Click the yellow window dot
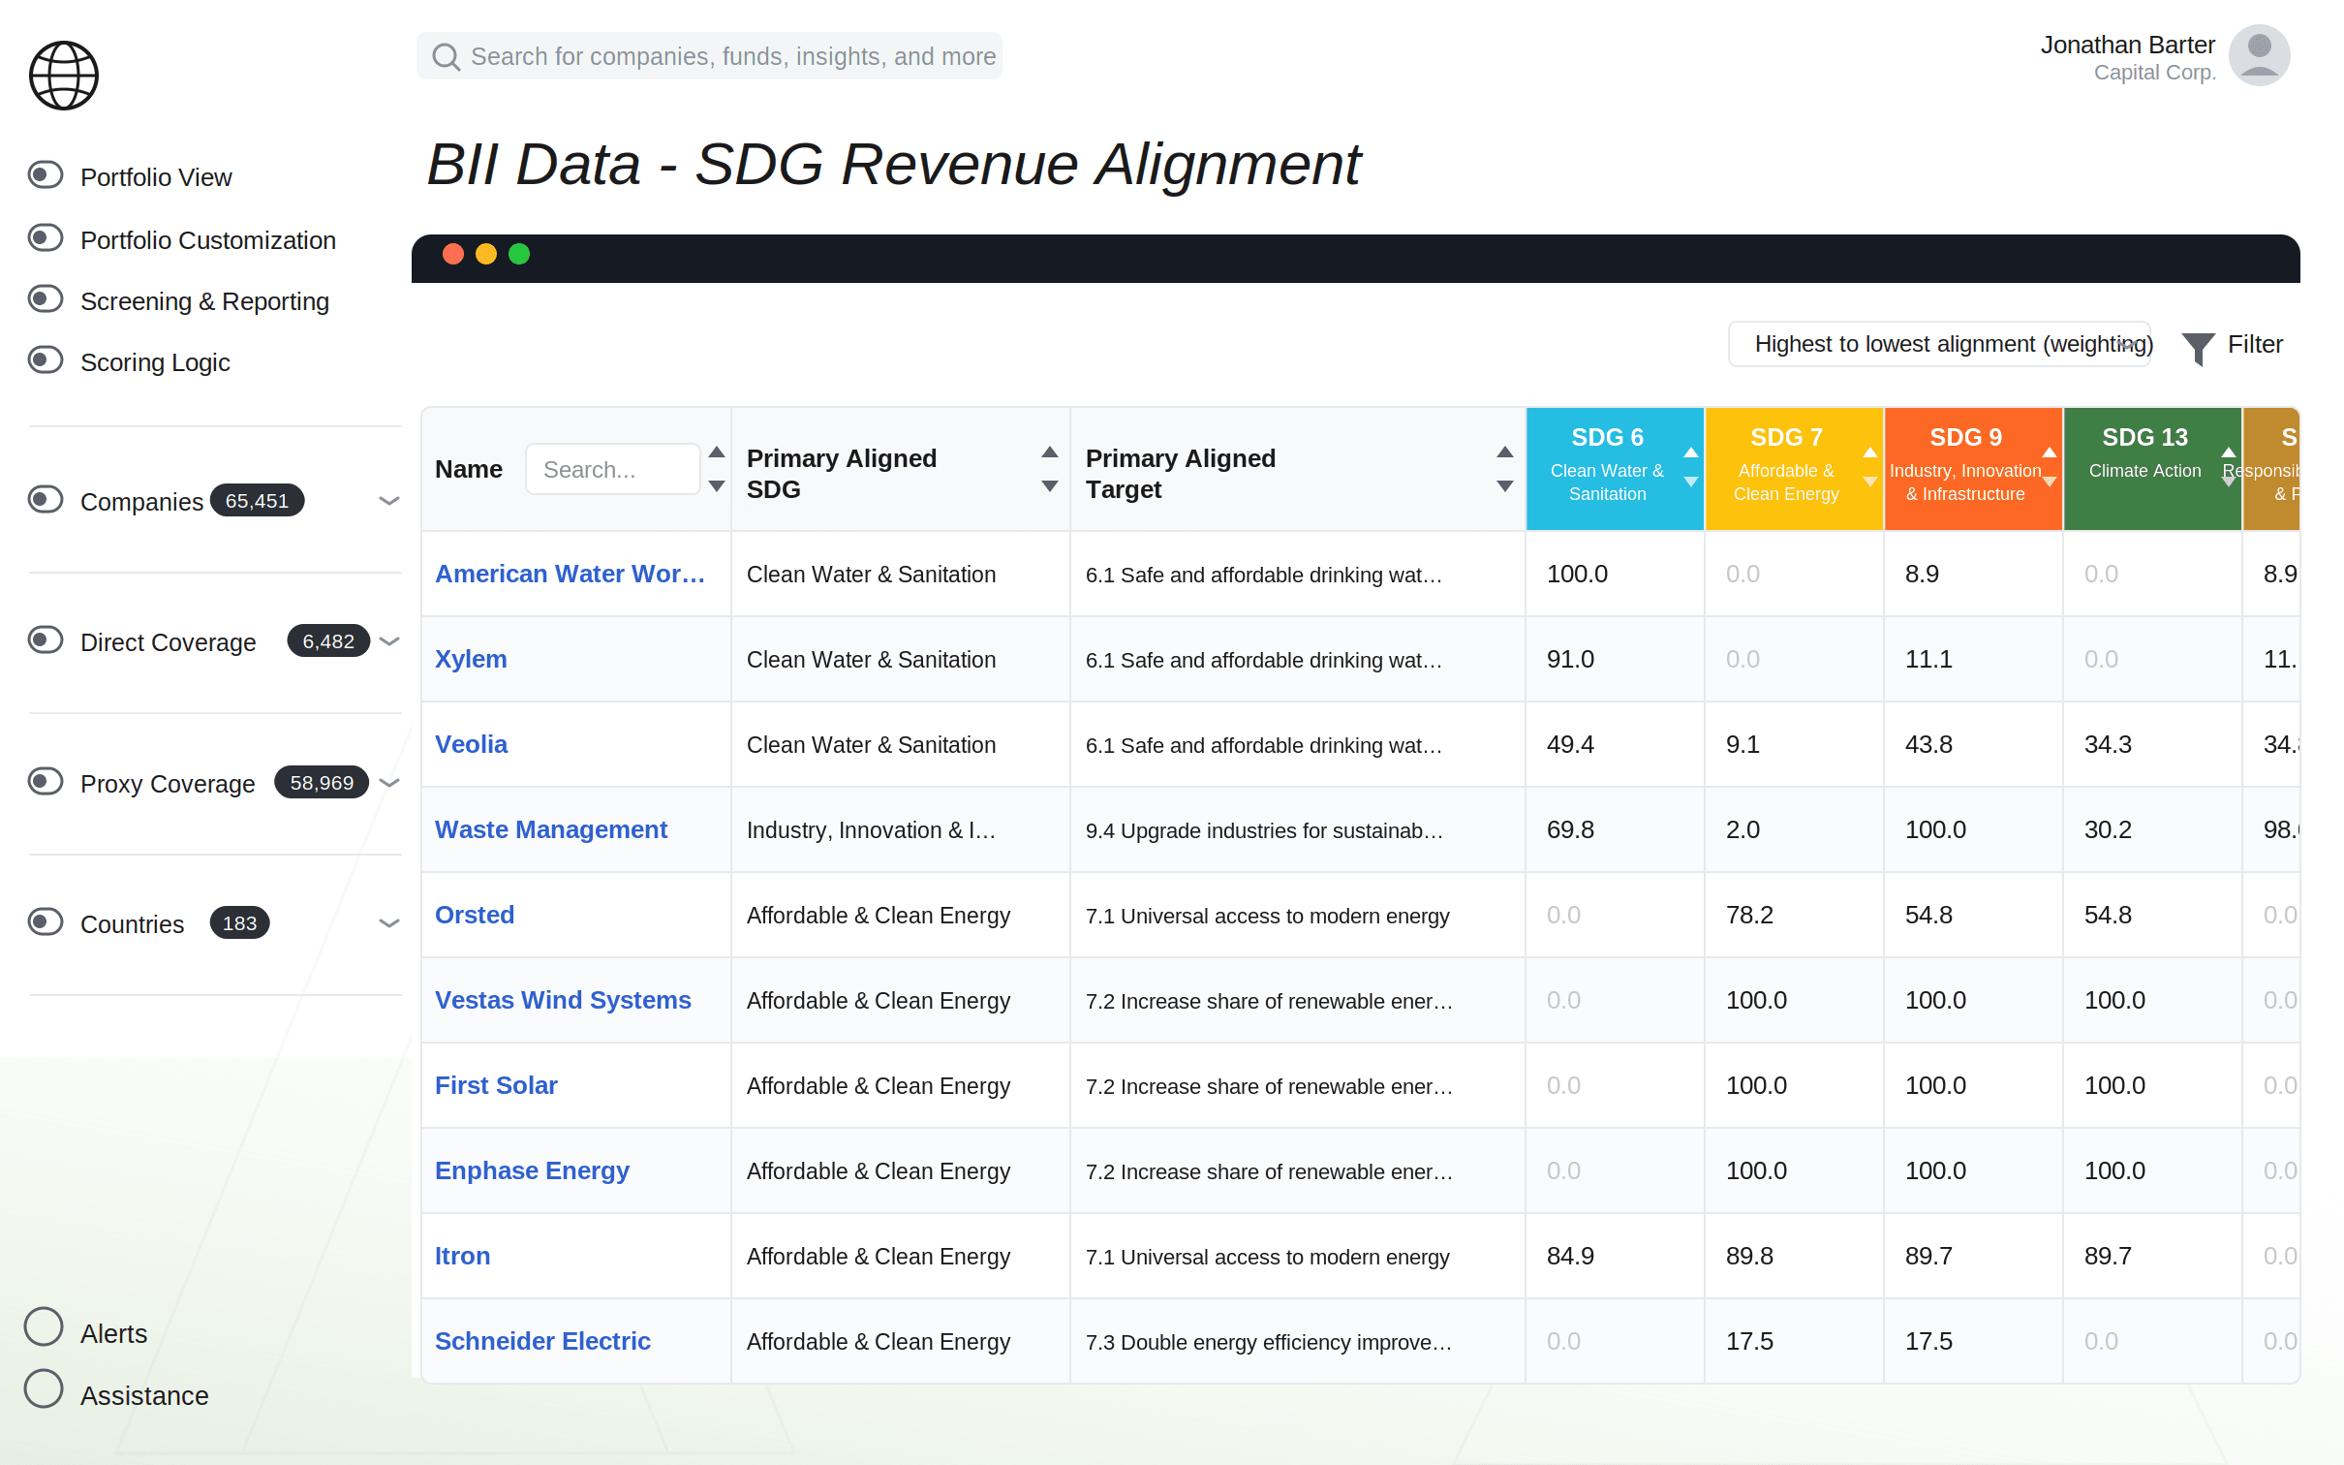The width and height of the screenshot is (2344, 1465). point(486,254)
